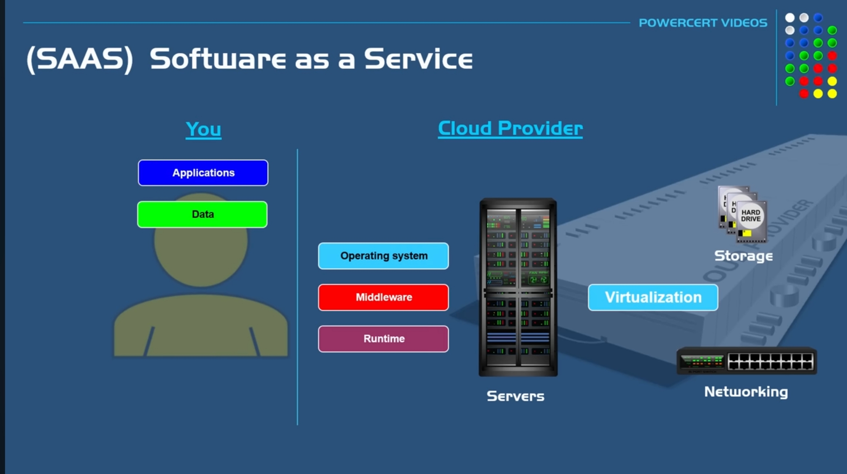847x474 pixels.
Task: Click the server rack icon
Action: pos(518,288)
